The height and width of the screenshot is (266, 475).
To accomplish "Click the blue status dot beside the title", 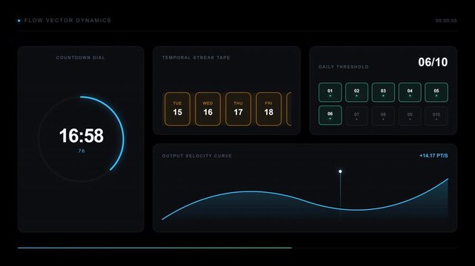I will (19, 21).
